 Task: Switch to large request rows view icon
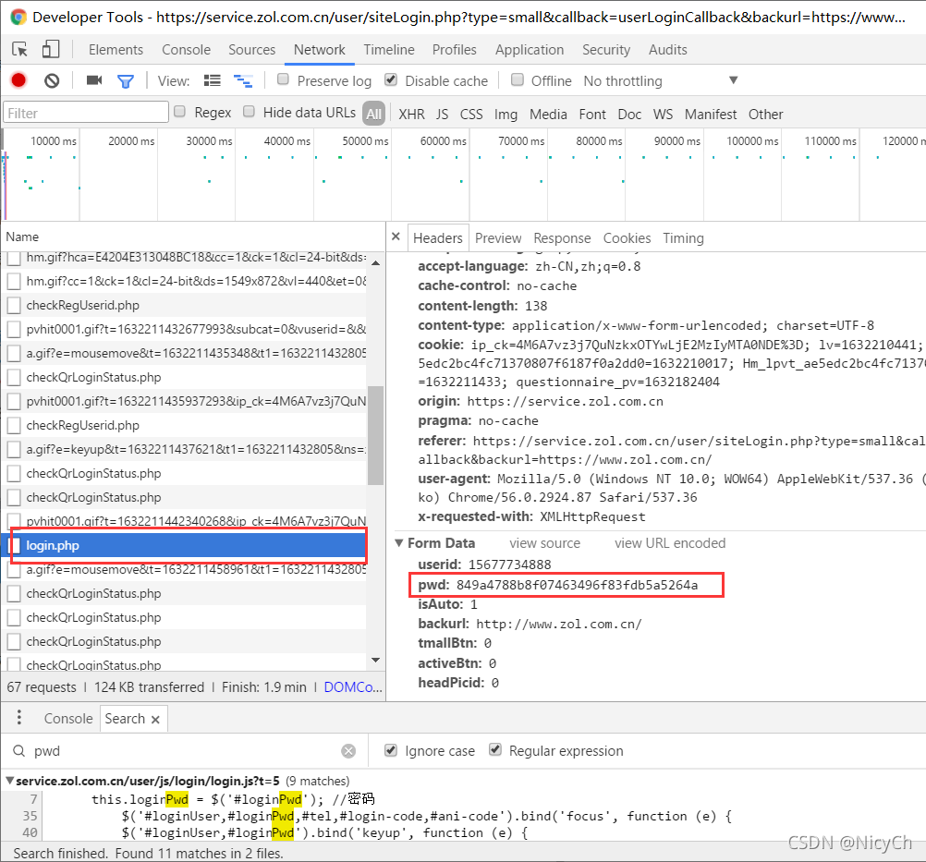pos(212,80)
